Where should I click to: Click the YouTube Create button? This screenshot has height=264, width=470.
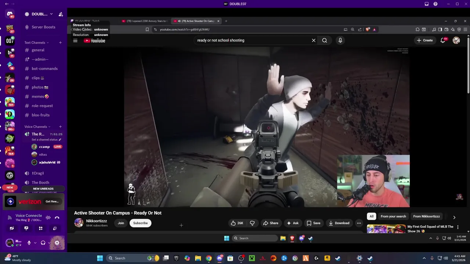coord(425,40)
